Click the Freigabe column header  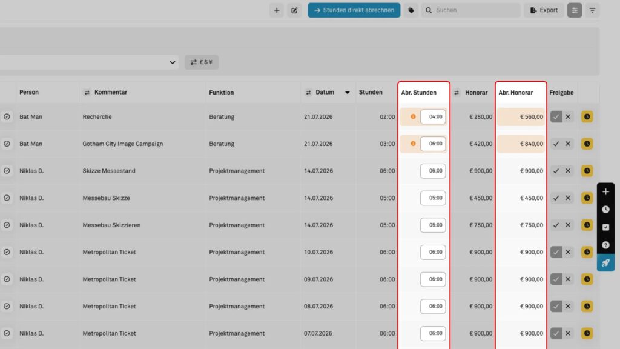[x=561, y=93]
